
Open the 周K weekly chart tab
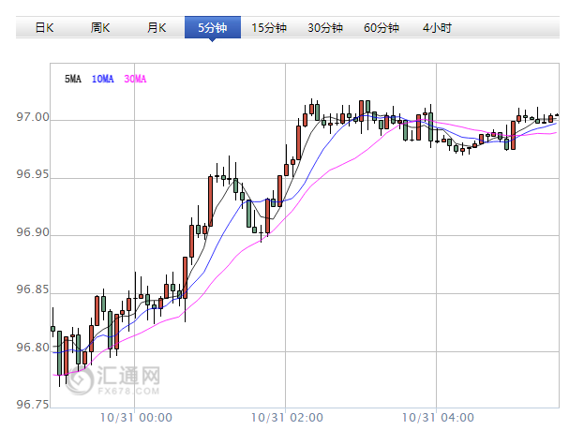[x=100, y=27]
